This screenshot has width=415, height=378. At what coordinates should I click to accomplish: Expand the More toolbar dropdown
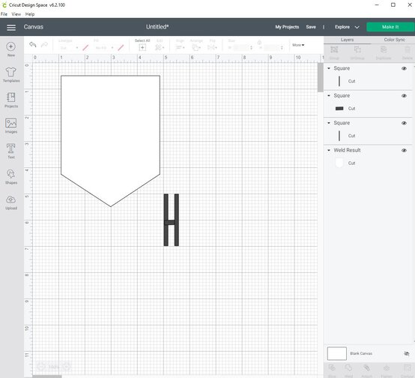(x=298, y=45)
